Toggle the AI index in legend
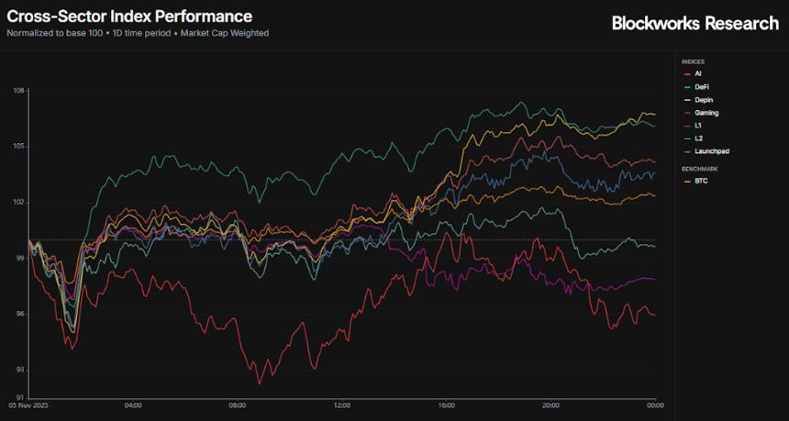The image size is (789, 421). [x=698, y=73]
